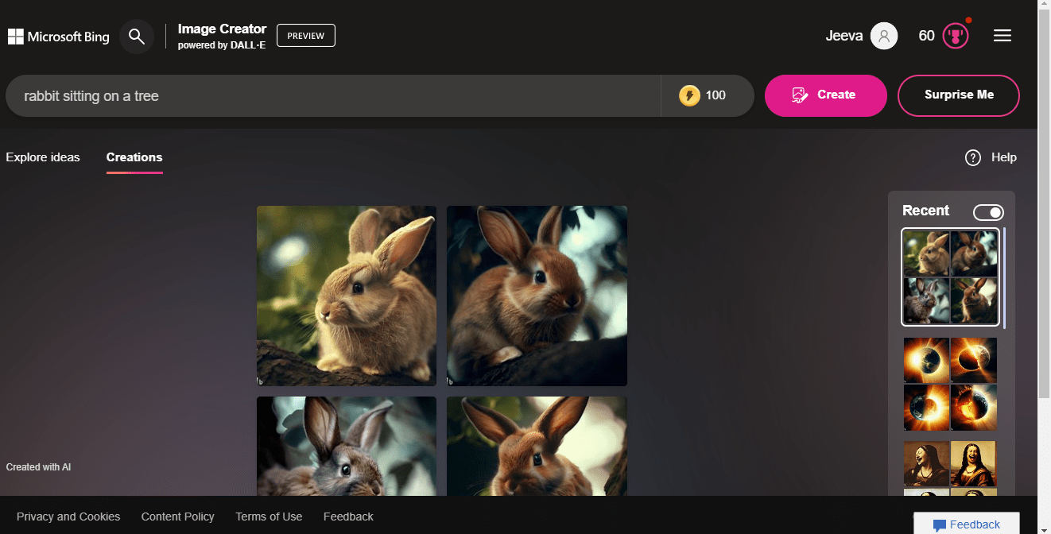
Task: Open the Terms of Use link
Action: 269,517
